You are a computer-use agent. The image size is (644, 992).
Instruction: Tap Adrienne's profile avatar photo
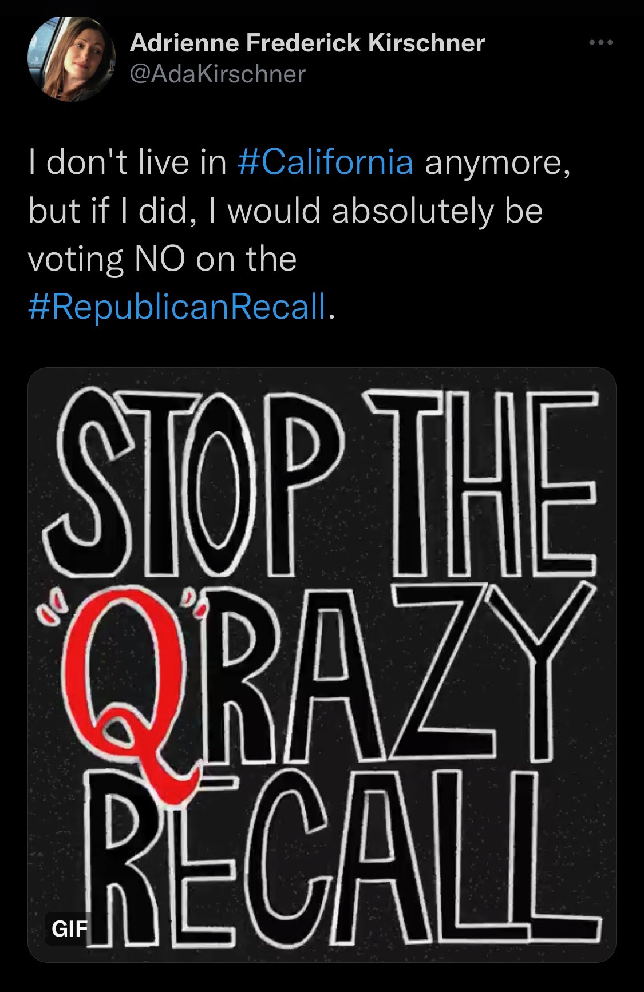[72, 58]
